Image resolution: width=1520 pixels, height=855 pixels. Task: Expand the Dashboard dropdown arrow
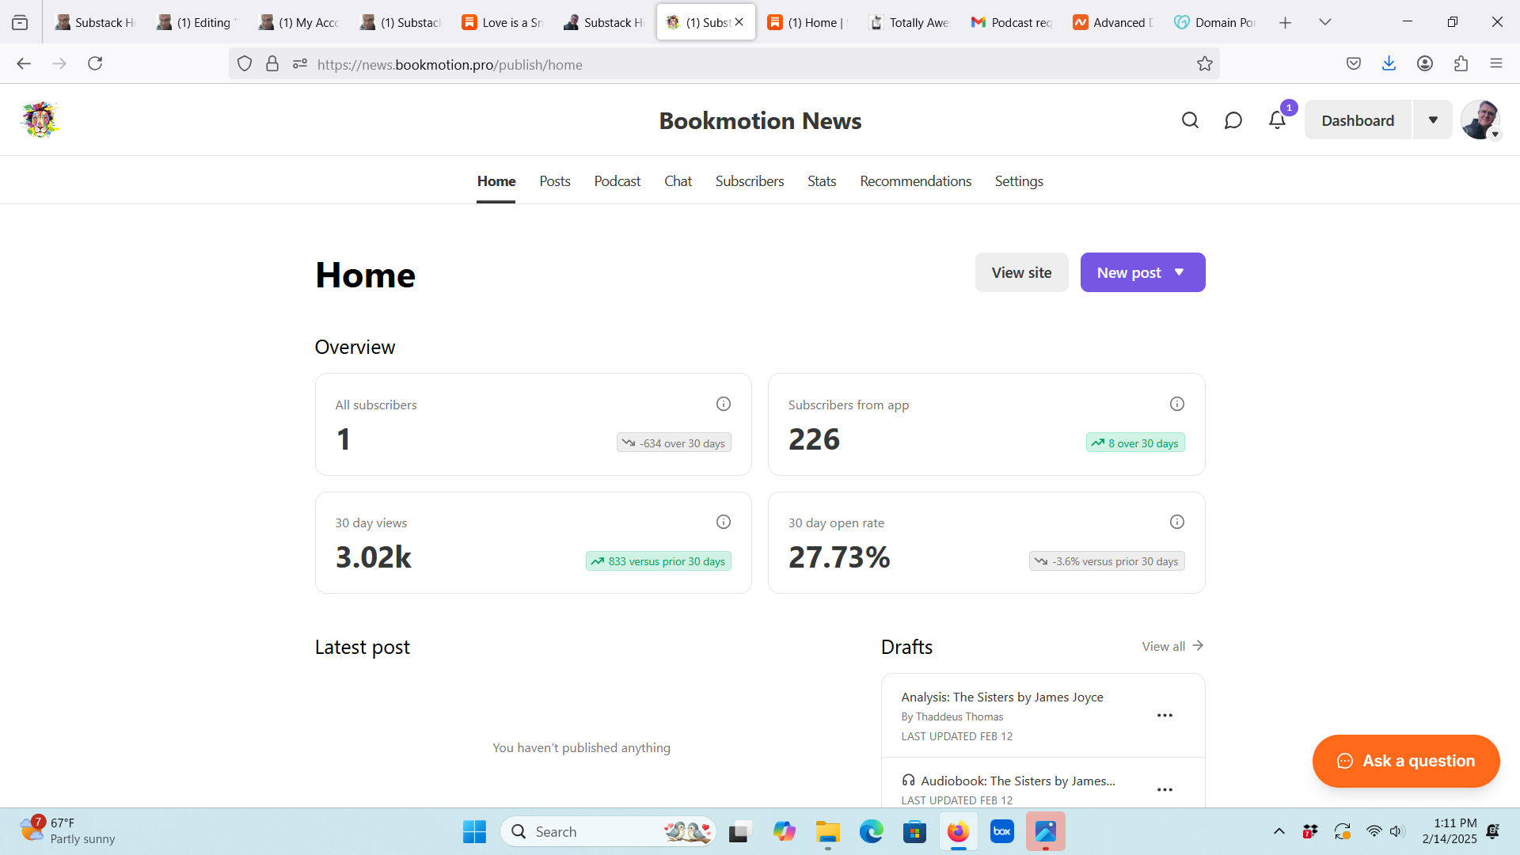pyautogui.click(x=1433, y=120)
